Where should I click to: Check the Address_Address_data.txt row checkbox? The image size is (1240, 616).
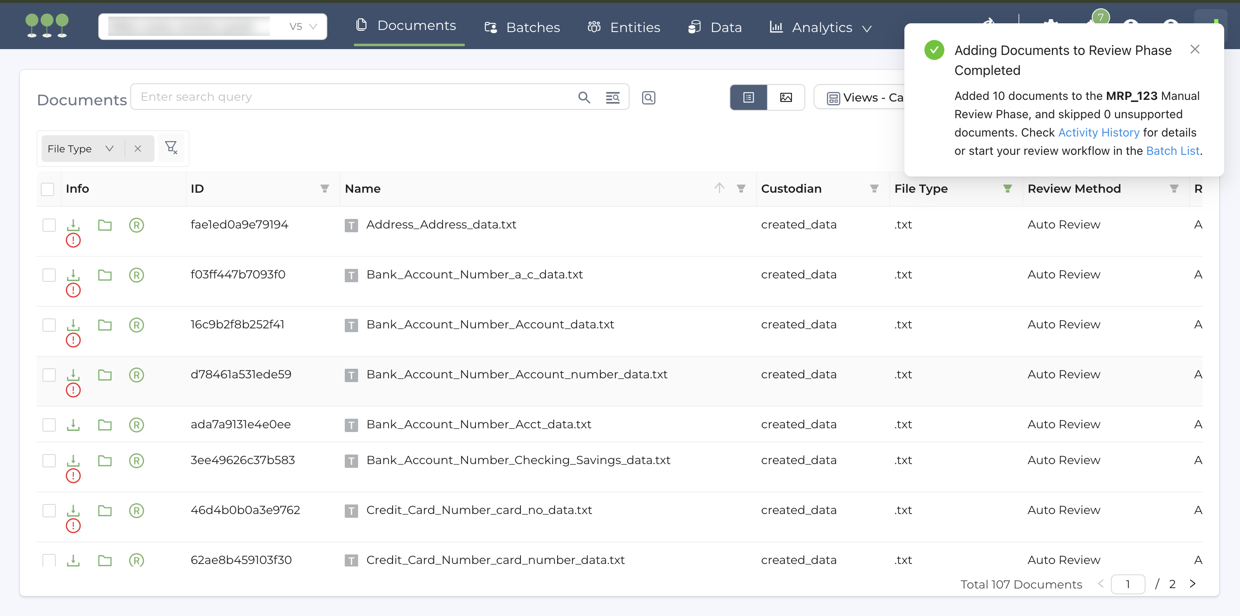(49, 225)
